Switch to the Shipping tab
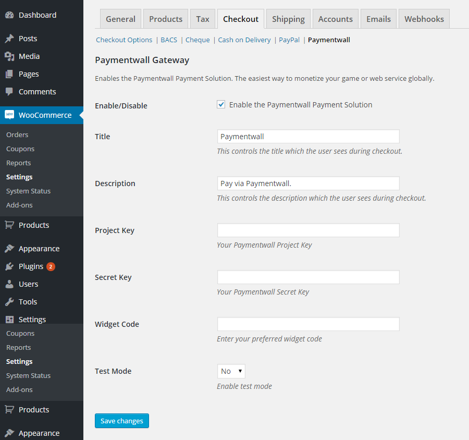 (288, 19)
